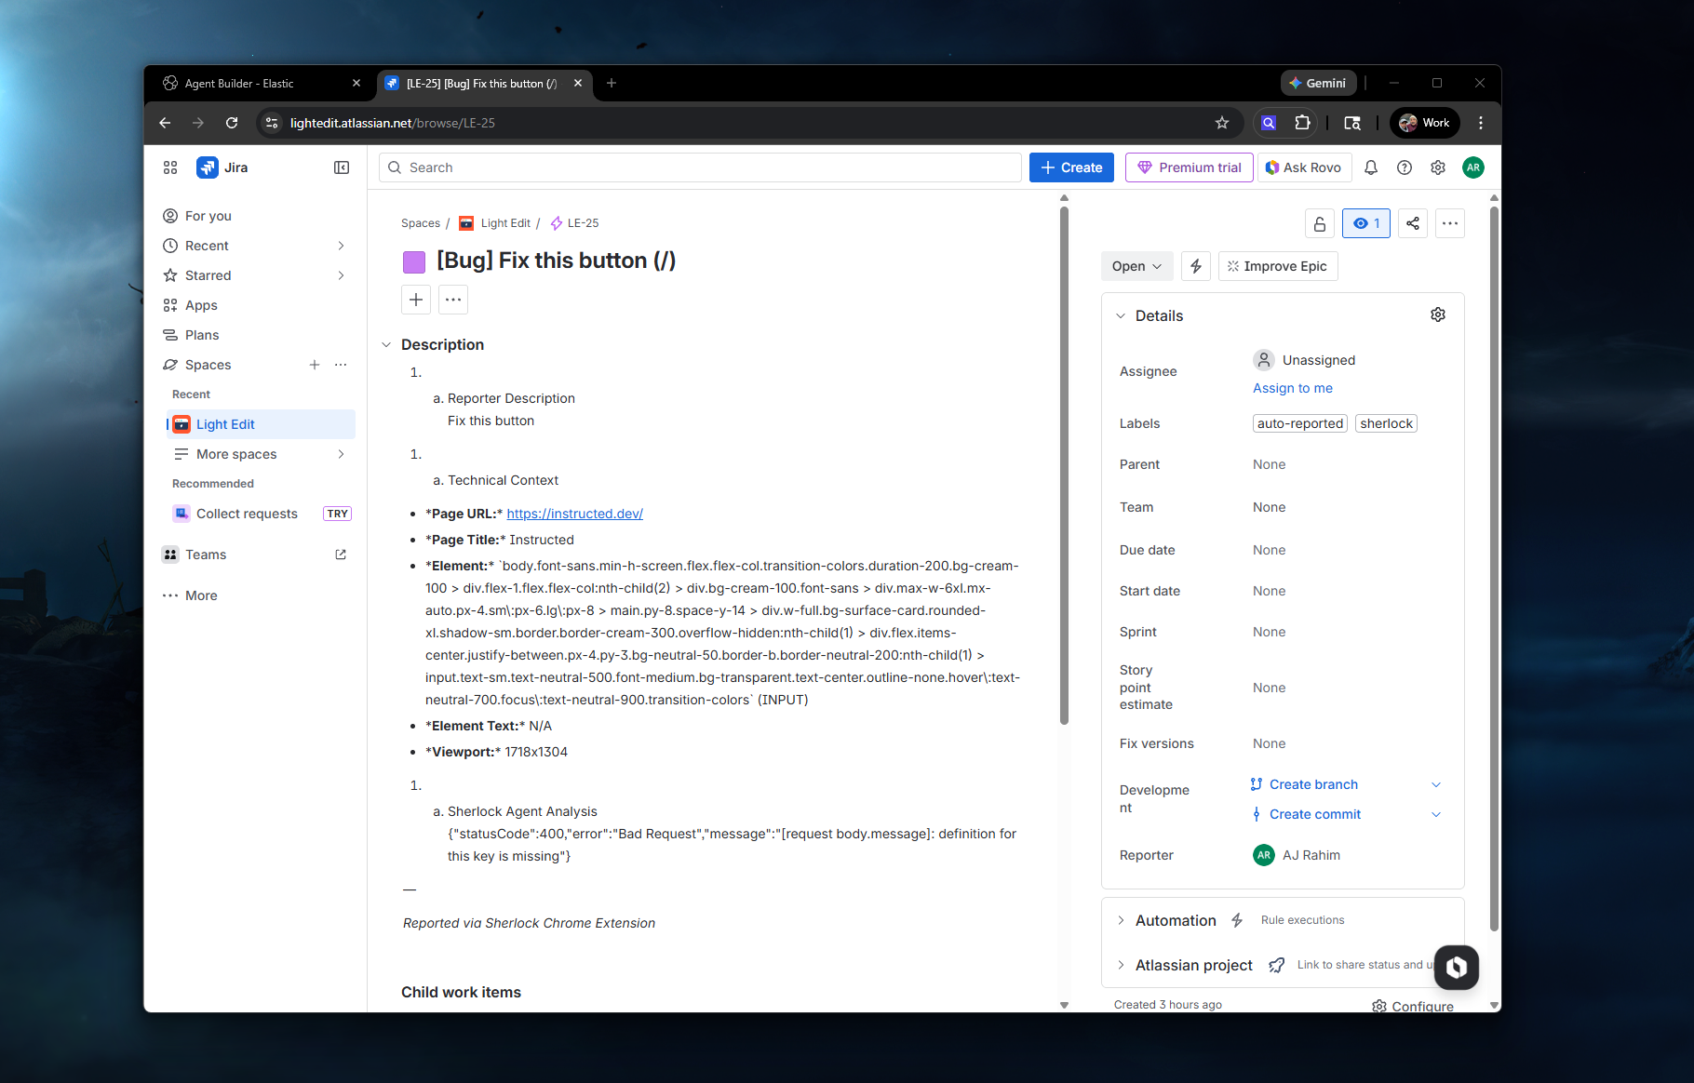Expand the Automation section

point(1121,920)
